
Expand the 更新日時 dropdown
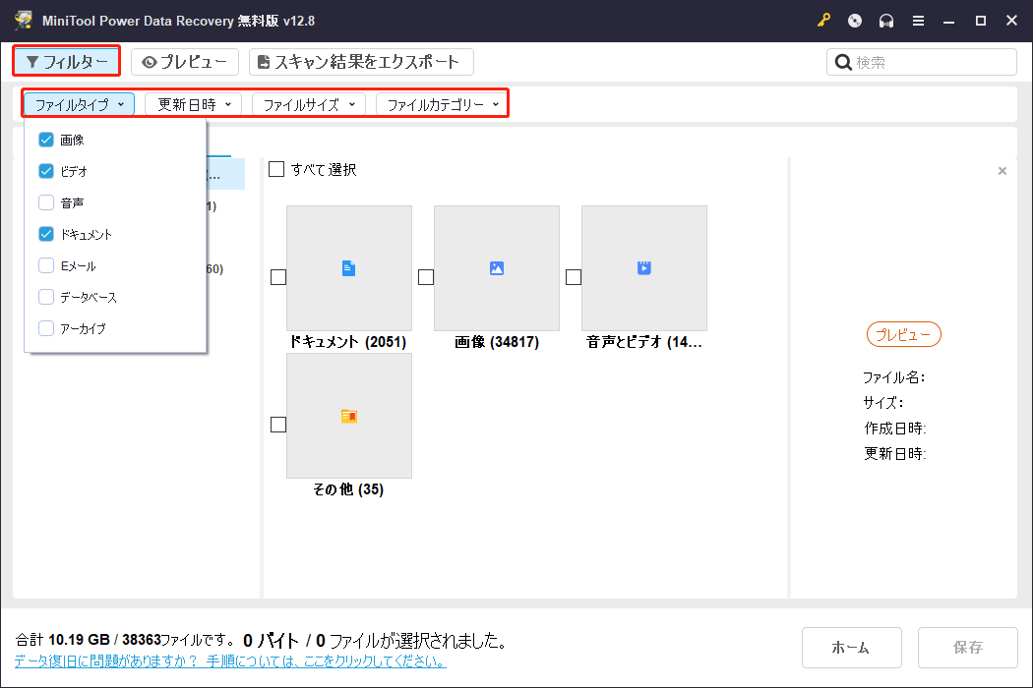pos(193,103)
